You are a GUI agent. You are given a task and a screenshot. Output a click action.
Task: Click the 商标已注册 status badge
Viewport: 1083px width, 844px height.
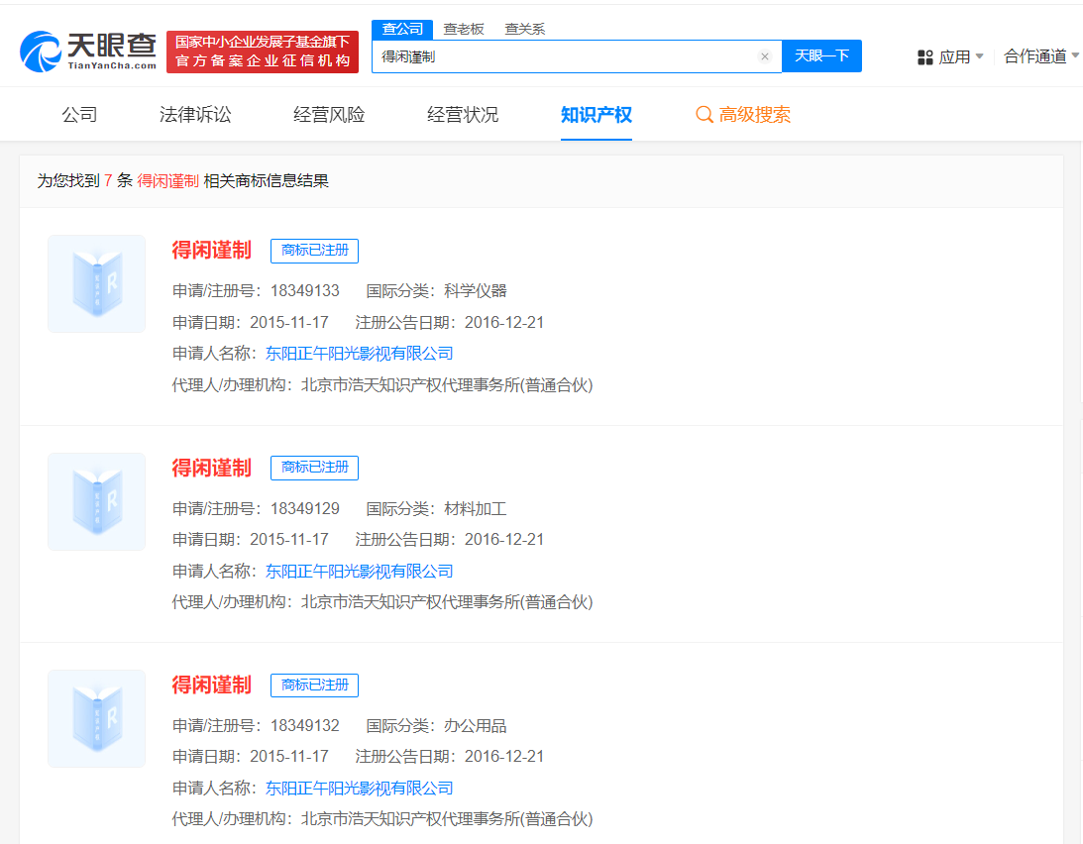coord(314,251)
